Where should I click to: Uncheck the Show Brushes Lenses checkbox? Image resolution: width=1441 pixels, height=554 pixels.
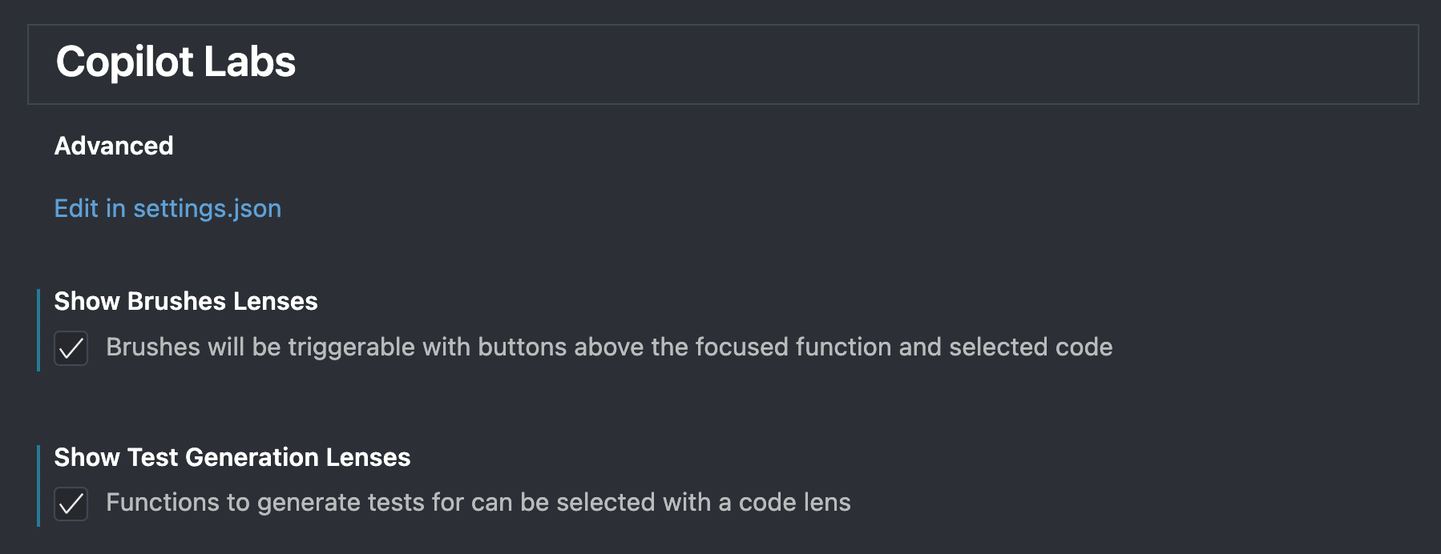click(71, 348)
